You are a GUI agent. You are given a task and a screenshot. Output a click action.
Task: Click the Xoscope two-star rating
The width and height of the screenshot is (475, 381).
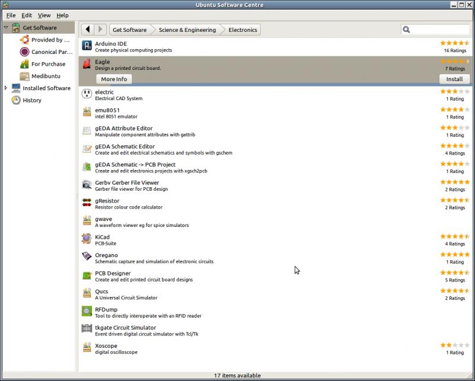[455, 345]
